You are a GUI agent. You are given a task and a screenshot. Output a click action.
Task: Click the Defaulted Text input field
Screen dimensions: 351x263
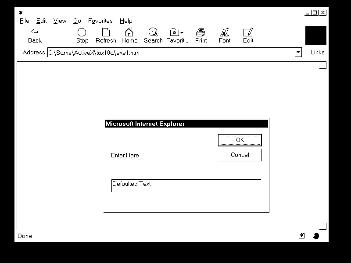point(186,186)
